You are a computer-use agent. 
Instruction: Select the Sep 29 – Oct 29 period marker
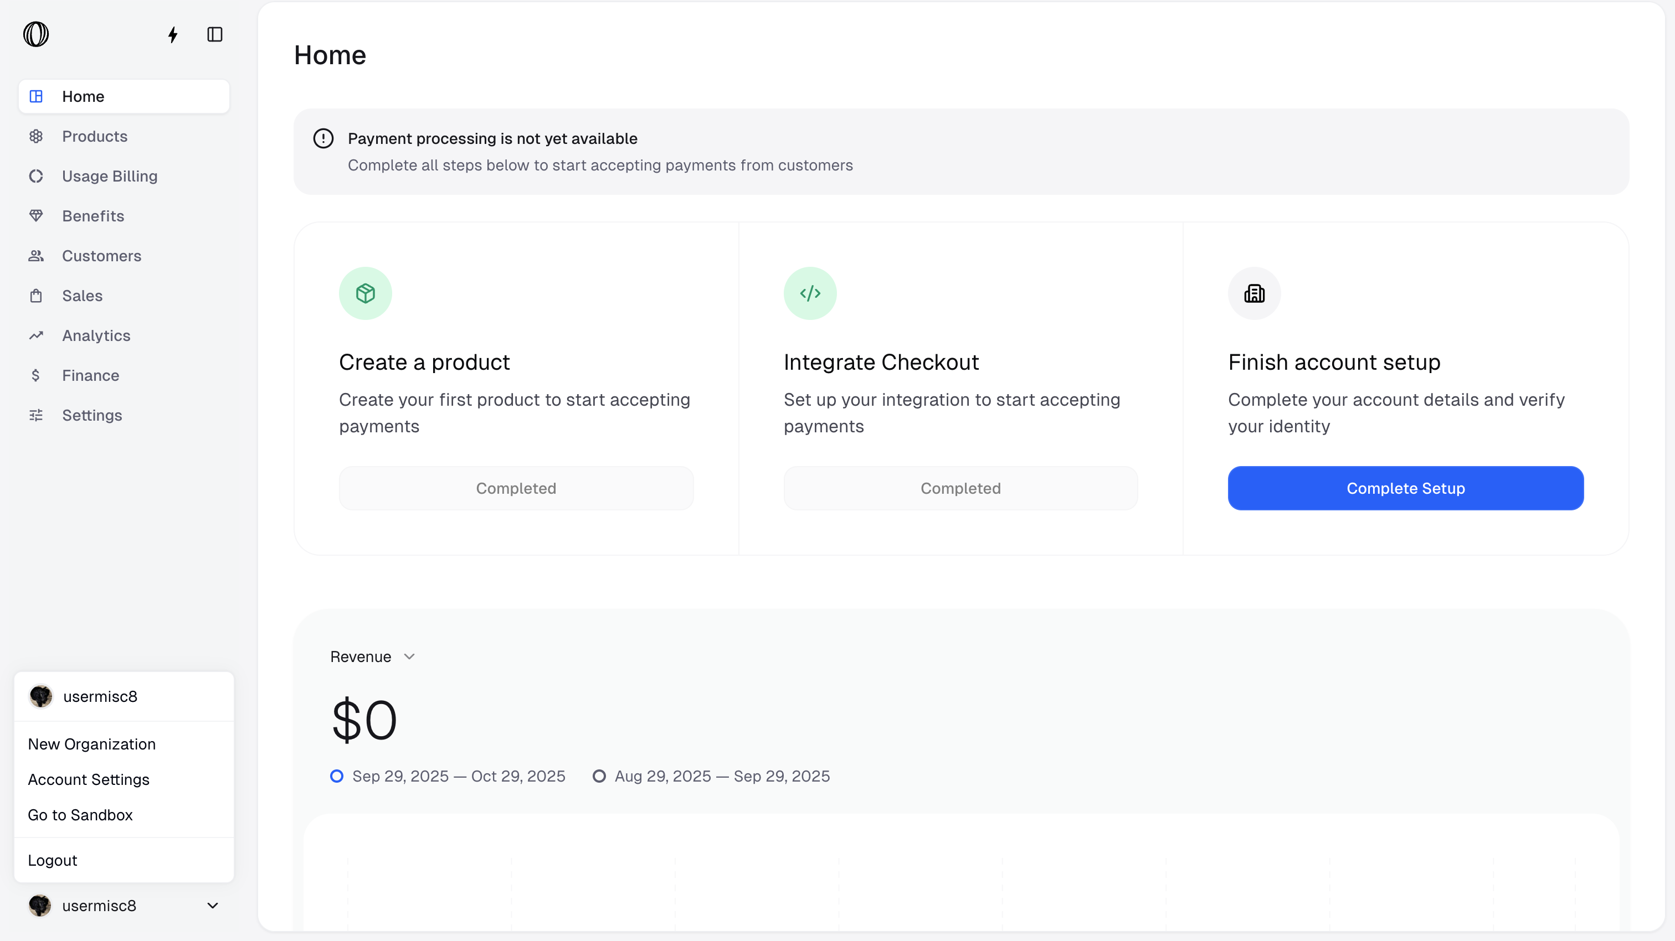[337, 776]
